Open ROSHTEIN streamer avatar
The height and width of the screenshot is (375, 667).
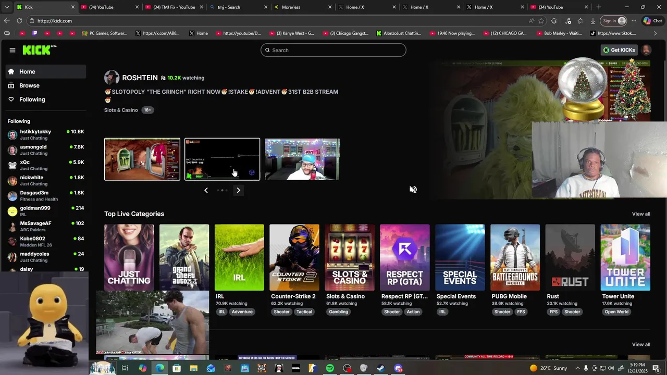112,78
